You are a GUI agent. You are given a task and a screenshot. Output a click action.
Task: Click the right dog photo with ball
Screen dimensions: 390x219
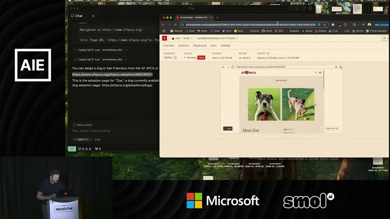tap(298, 104)
